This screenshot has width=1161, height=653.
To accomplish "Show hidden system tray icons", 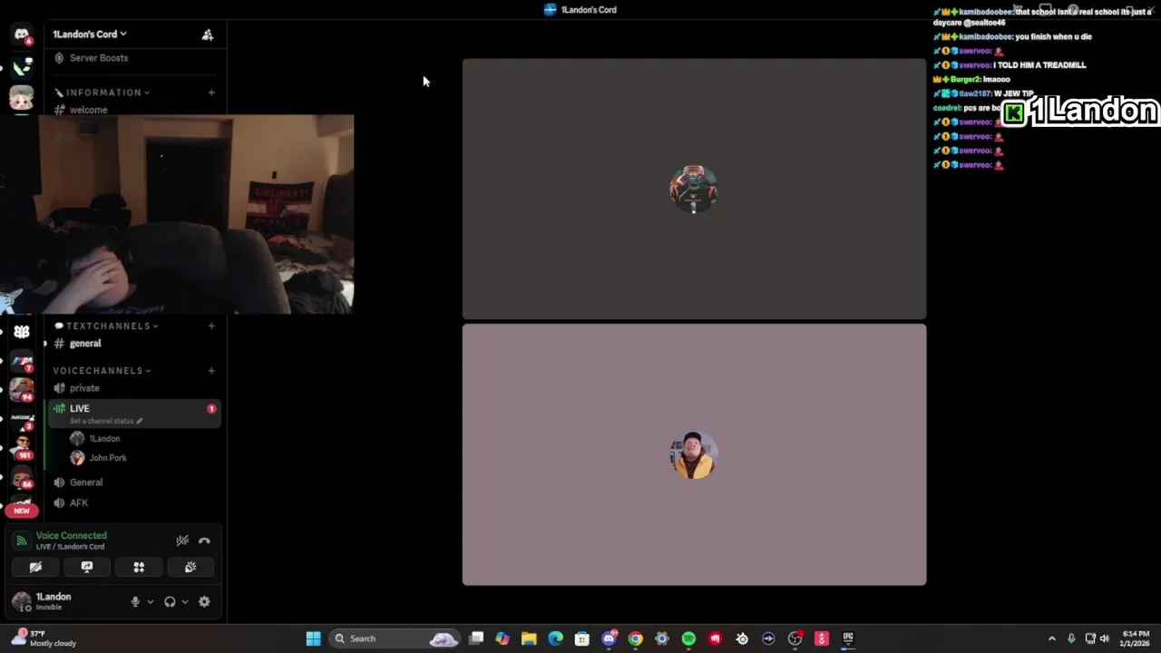I will tap(1051, 638).
